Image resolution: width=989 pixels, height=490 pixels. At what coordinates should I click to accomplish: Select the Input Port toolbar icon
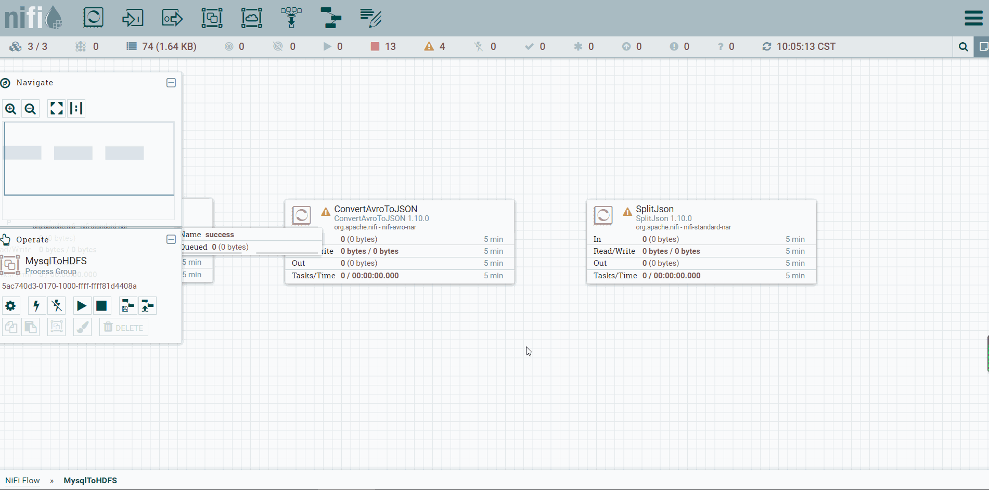(133, 18)
